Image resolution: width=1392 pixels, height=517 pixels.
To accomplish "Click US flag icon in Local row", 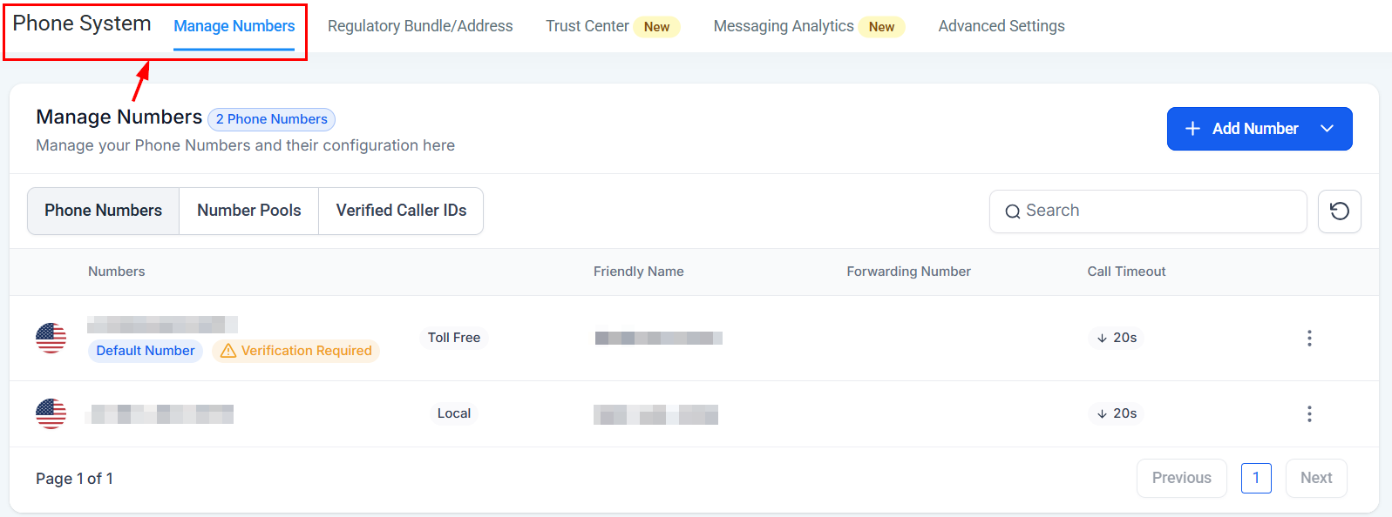I will (51, 413).
